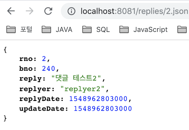Open the SQL bookmark folder
This screenshot has height=130, width=189.
96,30
